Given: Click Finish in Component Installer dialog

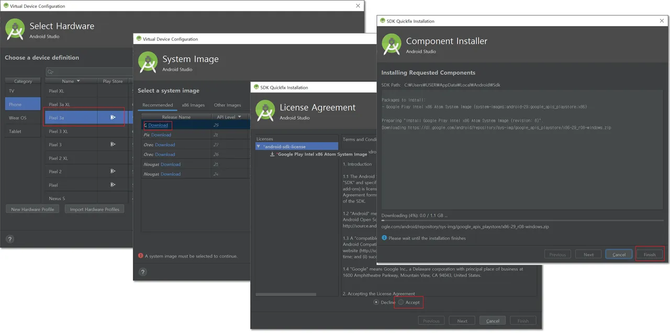Looking at the screenshot, I should 650,255.
